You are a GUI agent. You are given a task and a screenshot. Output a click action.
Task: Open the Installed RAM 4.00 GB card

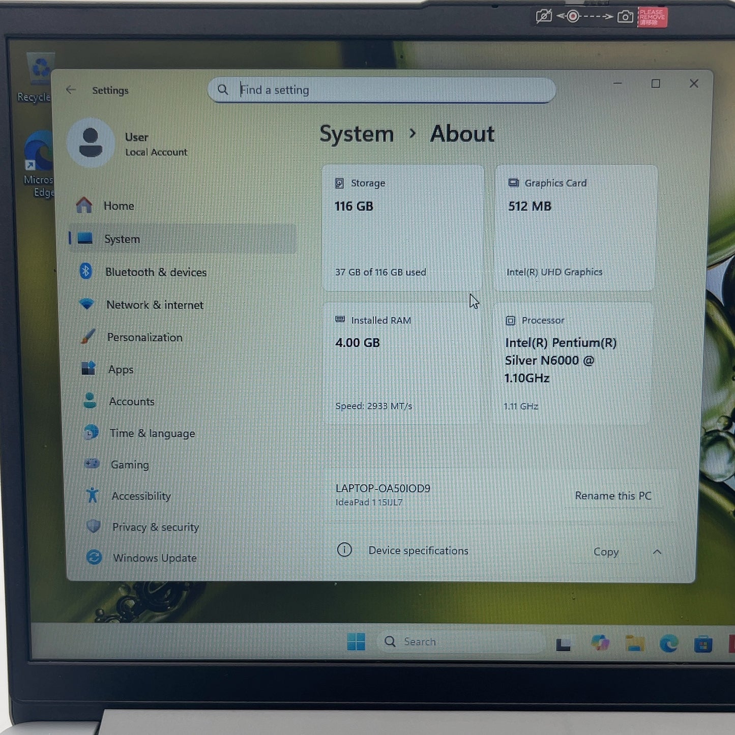pyautogui.click(x=402, y=364)
